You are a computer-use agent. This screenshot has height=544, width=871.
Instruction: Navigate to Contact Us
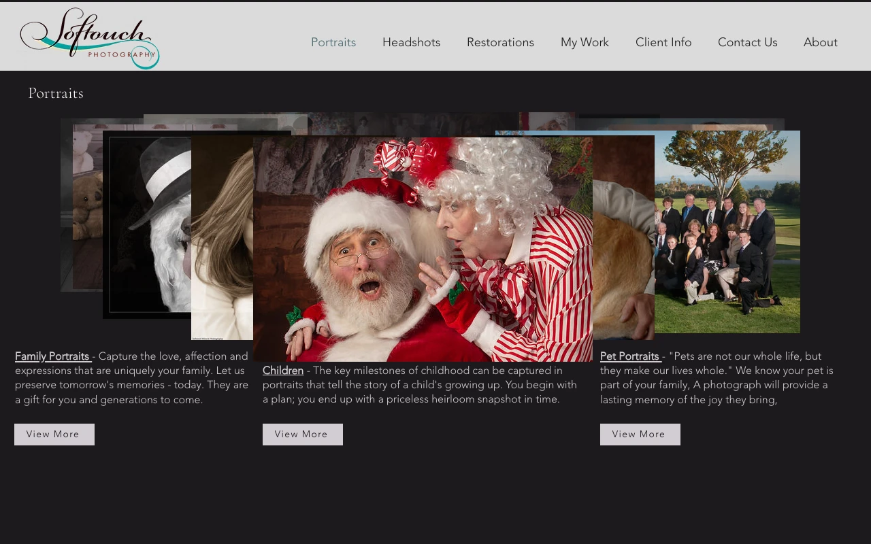point(747,42)
